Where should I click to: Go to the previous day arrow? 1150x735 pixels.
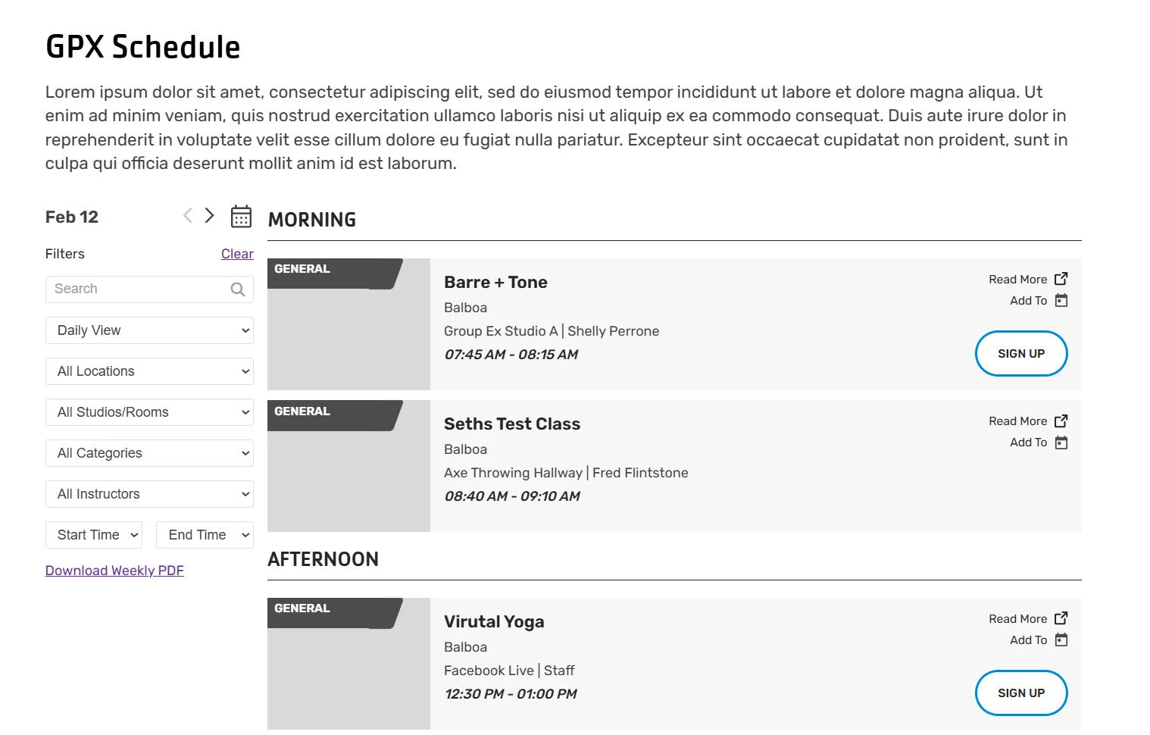[188, 216]
